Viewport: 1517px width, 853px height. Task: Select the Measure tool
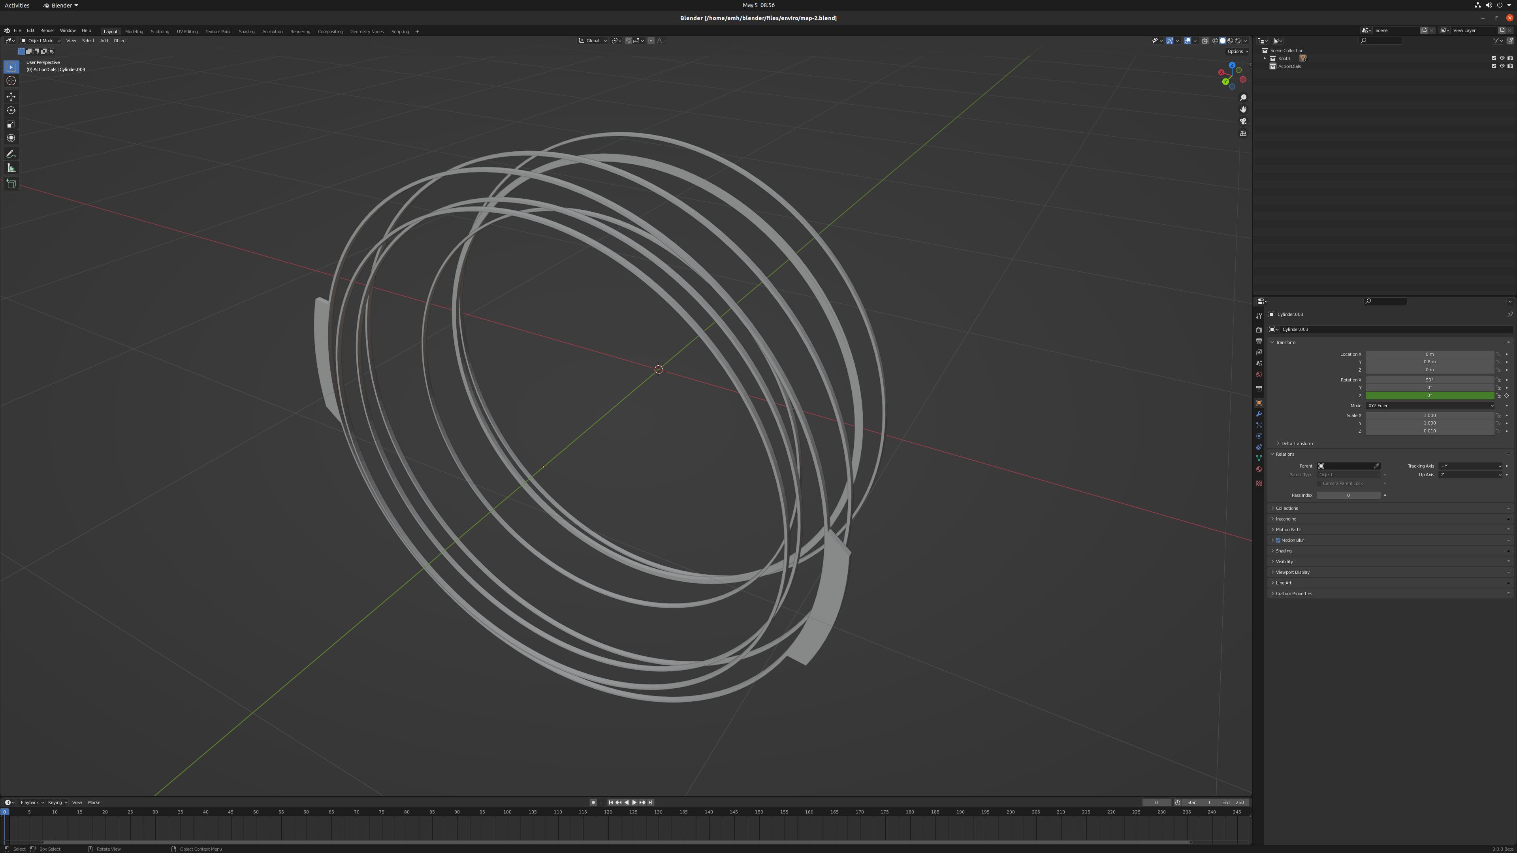pos(11,168)
